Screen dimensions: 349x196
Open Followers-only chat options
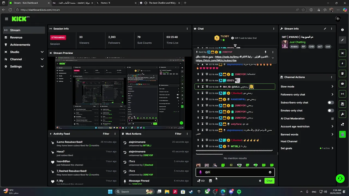click(x=307, y=94)
